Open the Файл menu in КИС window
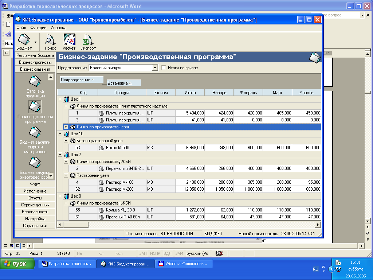The image size is (373, 280). [21, 28]
